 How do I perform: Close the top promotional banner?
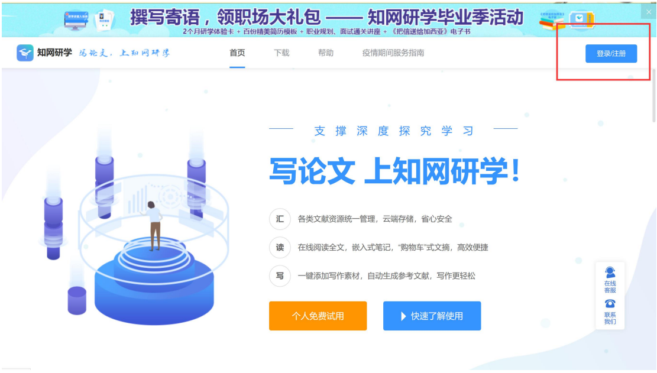[x=648, y=12]
